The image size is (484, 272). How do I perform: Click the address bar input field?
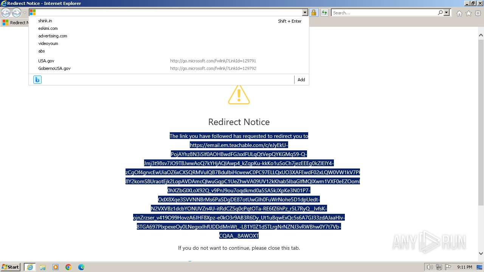[x=169, y=12]
